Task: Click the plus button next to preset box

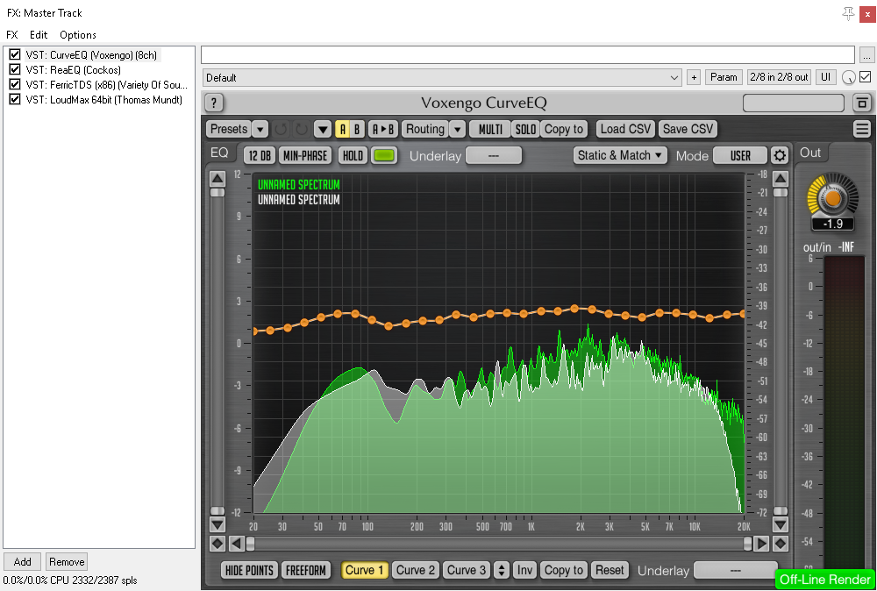Action: point(694,78)
